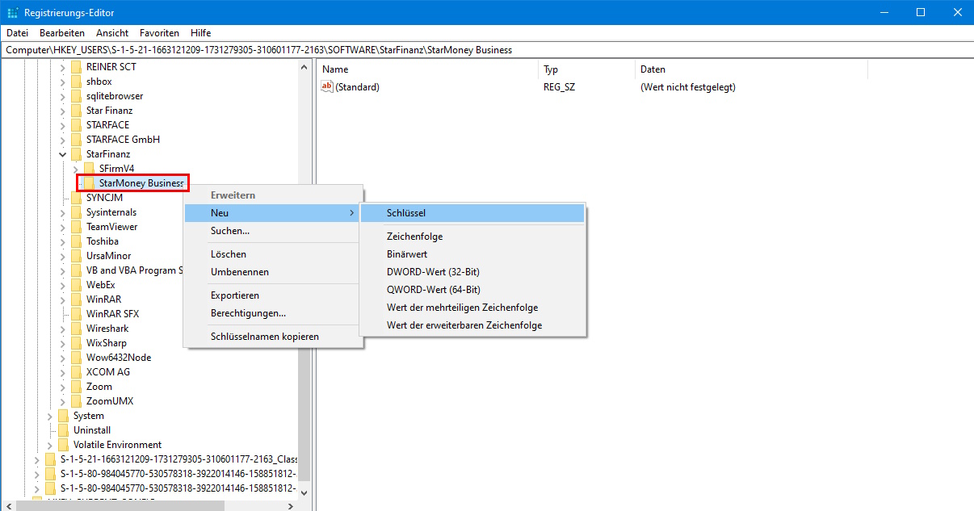Click the WinRAR SFX folder icon
The height and width of the screenshot is (511, 974).
(77, 314)
